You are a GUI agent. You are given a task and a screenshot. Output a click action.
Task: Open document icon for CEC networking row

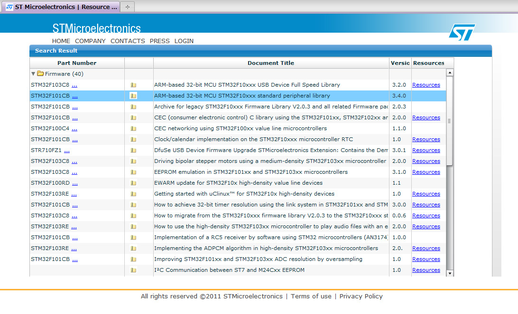[133, 129]
